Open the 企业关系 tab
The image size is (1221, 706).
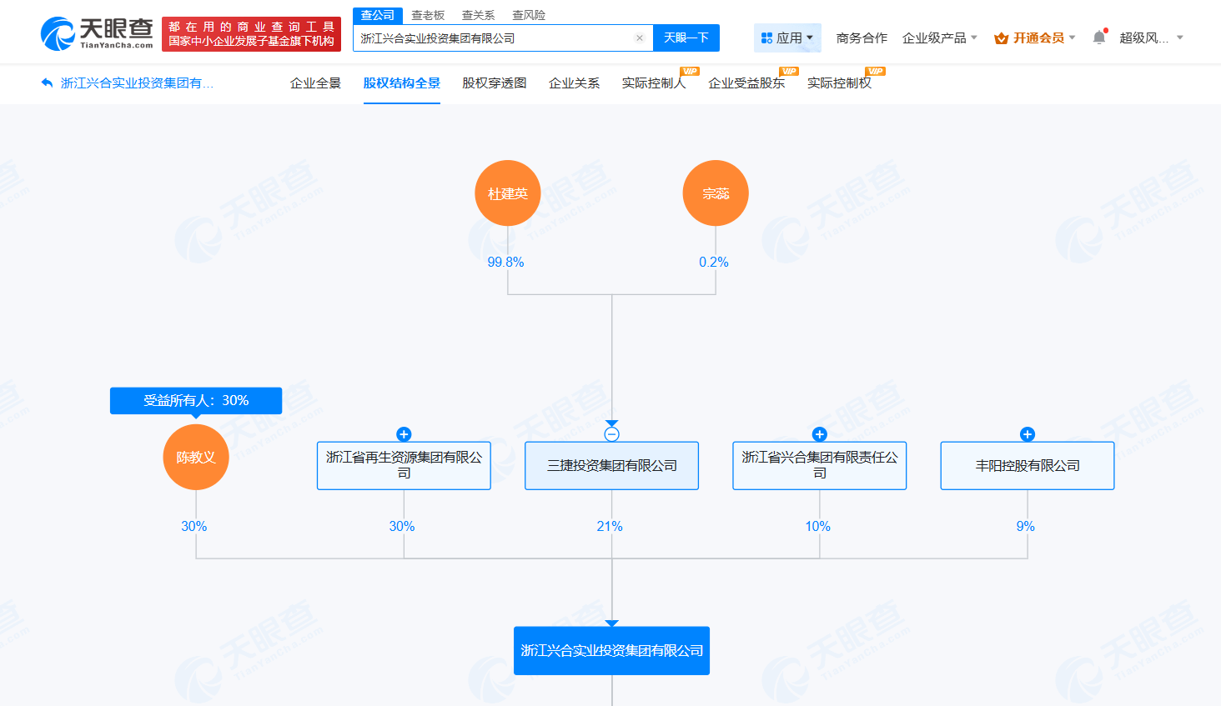click(x=574, y=83)
